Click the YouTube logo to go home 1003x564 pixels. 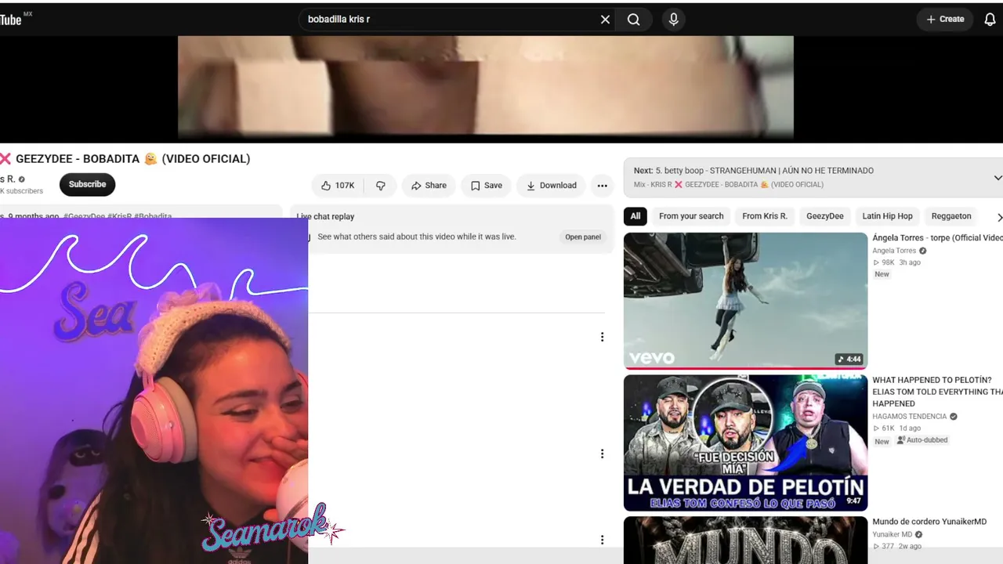pyautogui.click(x=15, y=19)
